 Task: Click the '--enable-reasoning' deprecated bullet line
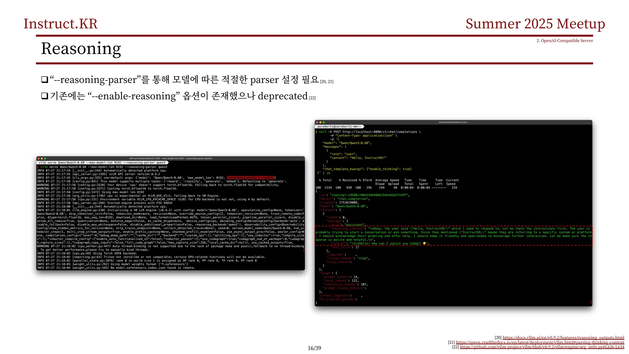178,96
